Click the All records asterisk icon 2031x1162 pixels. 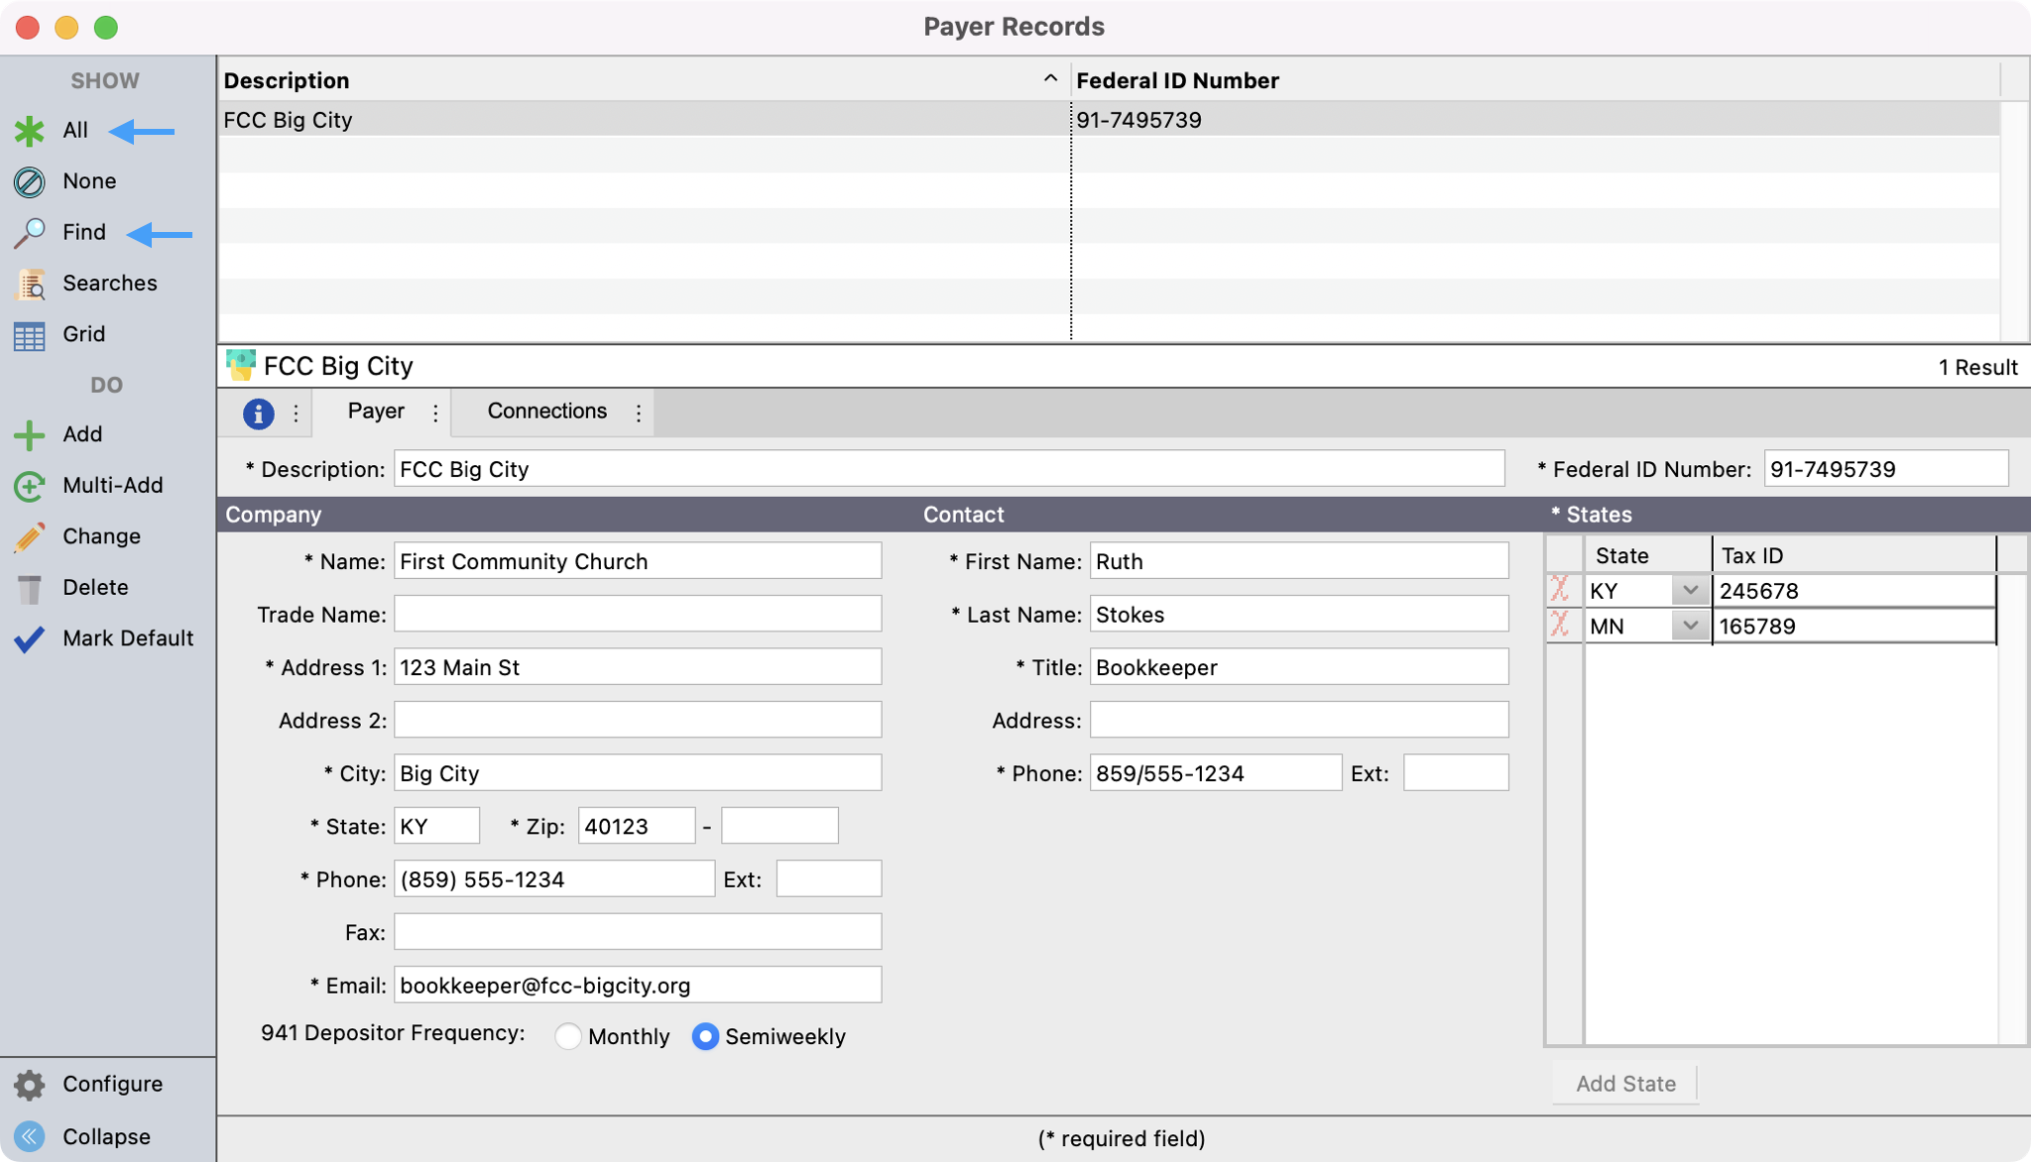click(x=30, y=131)
